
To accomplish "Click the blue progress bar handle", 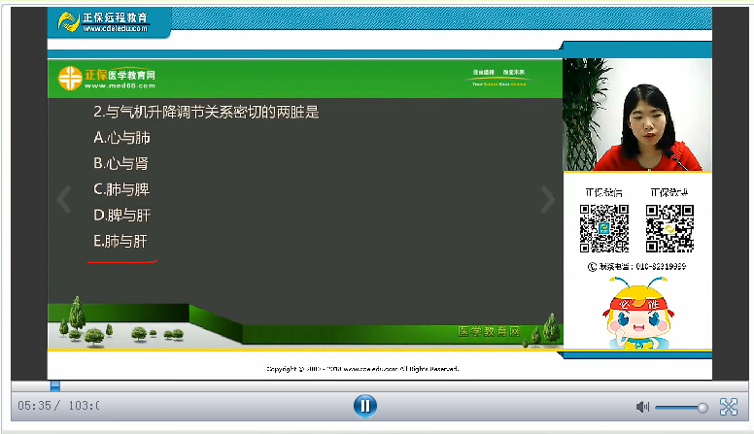I will tap(55, 385).
